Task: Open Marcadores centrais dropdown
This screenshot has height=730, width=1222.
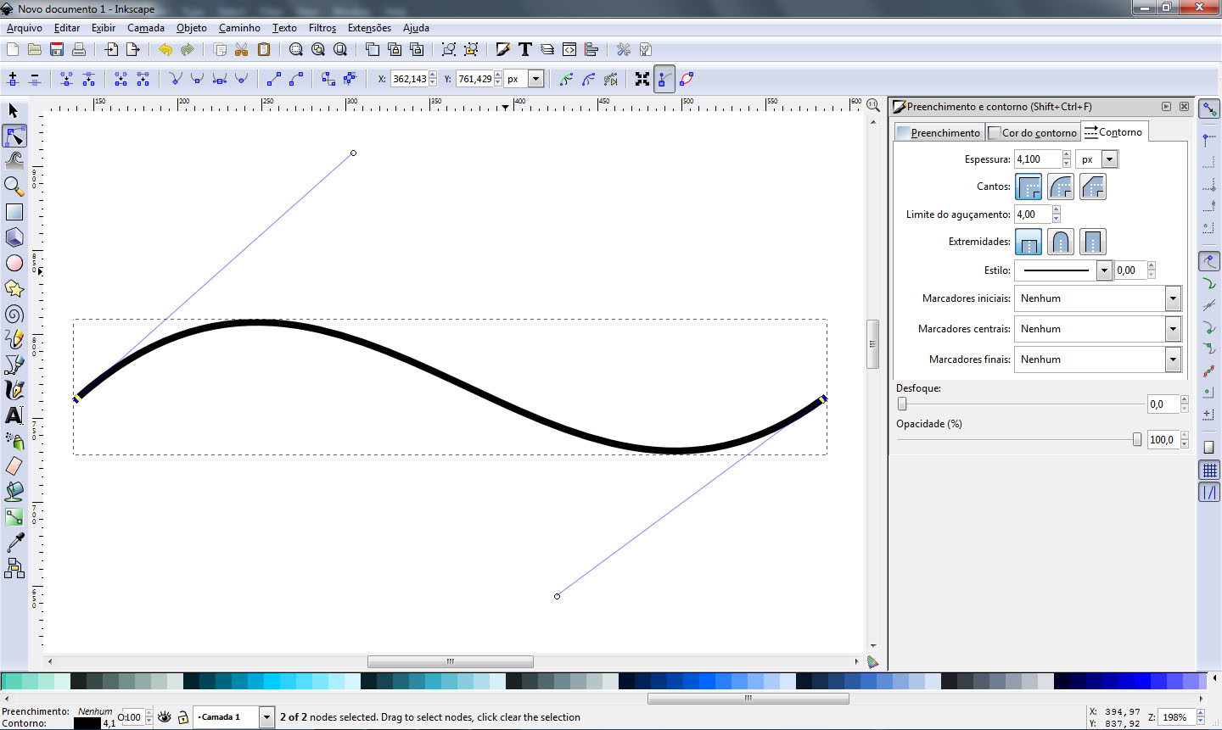Action: point(1173,329)
